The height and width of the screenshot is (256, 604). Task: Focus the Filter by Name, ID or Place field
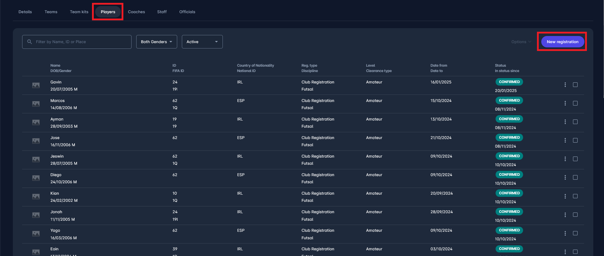[x=81, y=42]
